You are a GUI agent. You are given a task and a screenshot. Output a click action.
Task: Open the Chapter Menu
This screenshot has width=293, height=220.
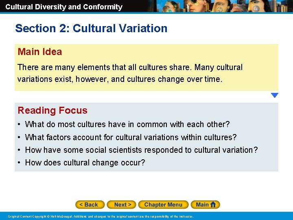tap(163, 205)
